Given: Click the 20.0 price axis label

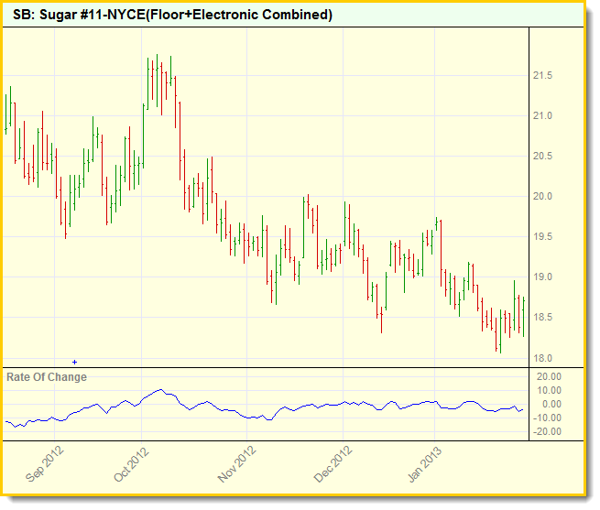Looking at the screenshot, I should click(542, 196).
